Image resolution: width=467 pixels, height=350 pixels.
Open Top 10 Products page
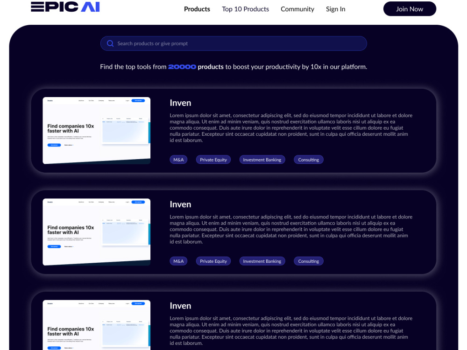coord(246,9)
